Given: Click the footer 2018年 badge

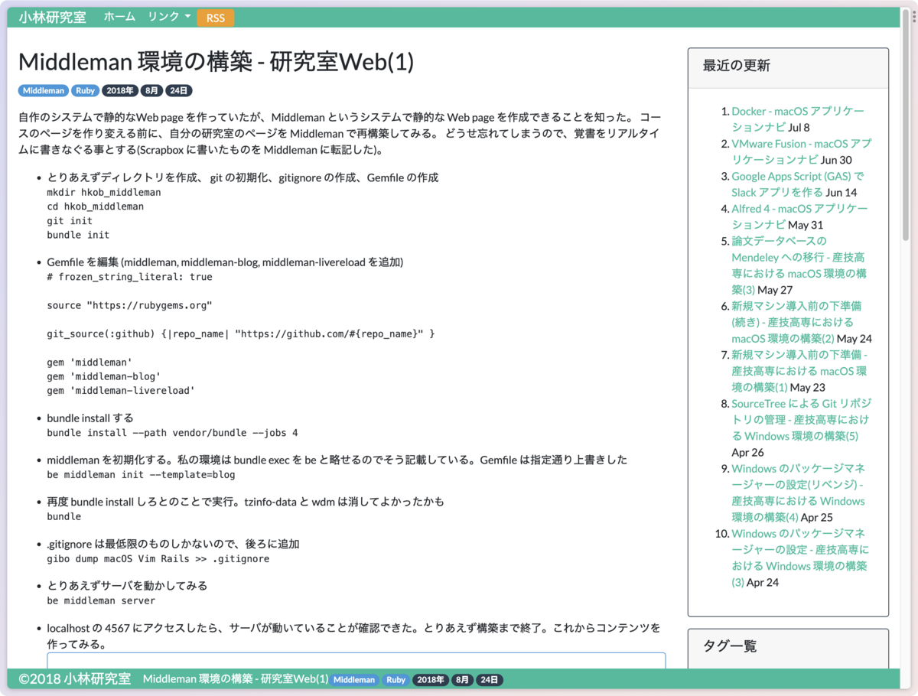Looking at the screenshot, I should [x=430, y=679].
